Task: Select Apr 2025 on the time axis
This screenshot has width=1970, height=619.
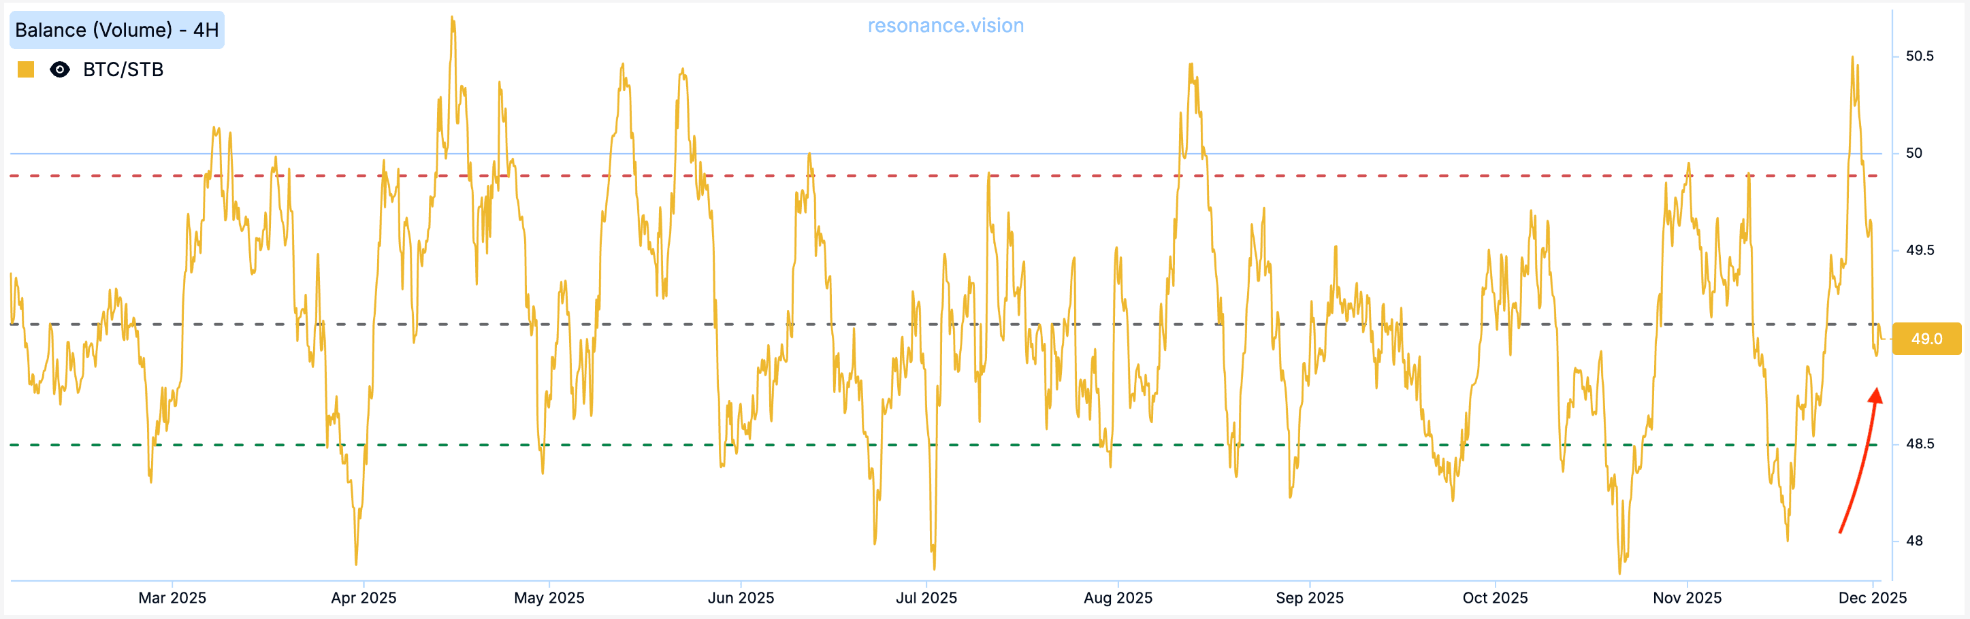Action: click(x=364, y=598)
